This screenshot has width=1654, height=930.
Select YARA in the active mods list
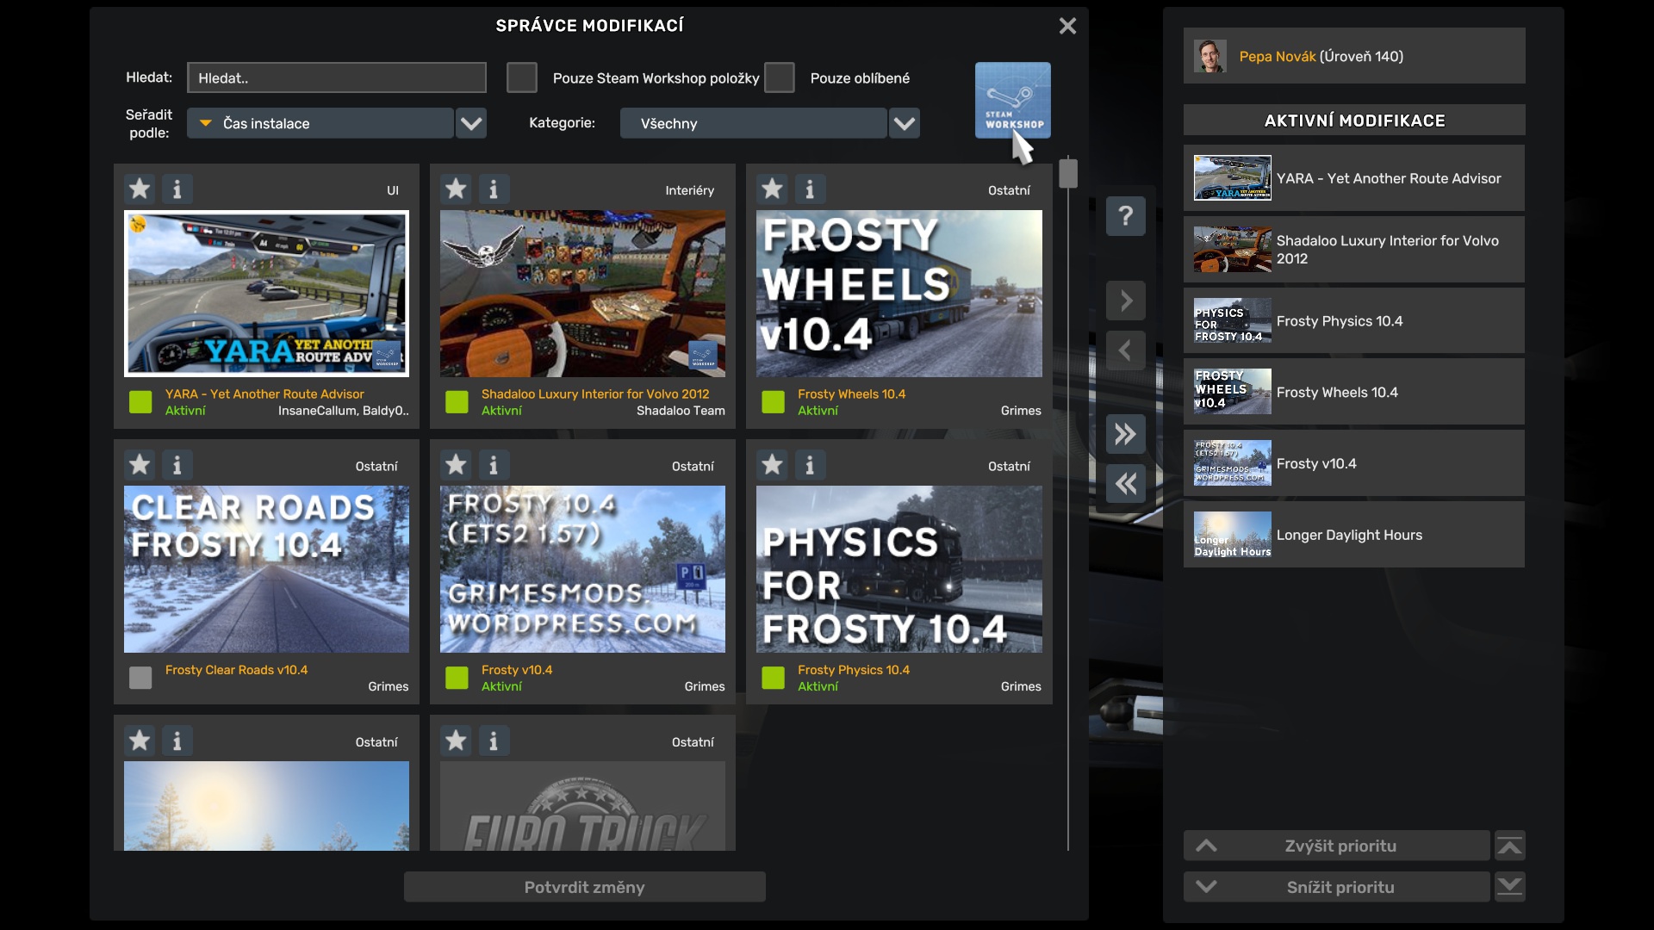pos(1354,178)
